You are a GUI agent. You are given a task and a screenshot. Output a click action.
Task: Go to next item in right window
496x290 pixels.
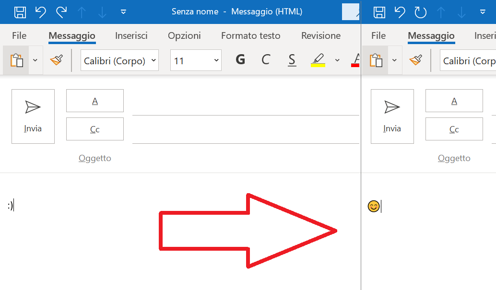point(461,12)
